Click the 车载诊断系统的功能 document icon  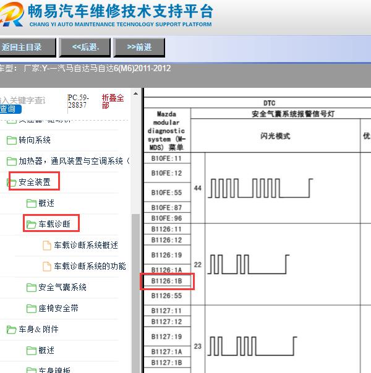tap(47, 267)
